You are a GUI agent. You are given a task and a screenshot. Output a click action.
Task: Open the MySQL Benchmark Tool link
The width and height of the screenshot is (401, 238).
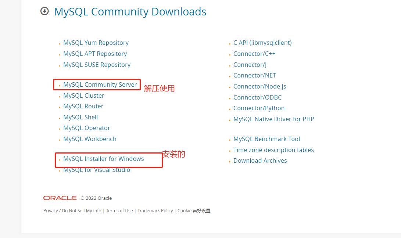[267, 139]
